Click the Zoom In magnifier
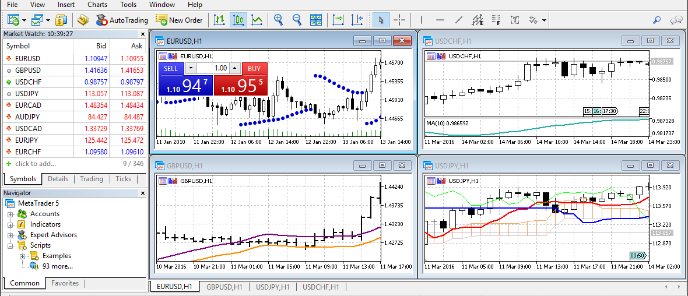The image size is (688, 296). (x=278, y=20)
